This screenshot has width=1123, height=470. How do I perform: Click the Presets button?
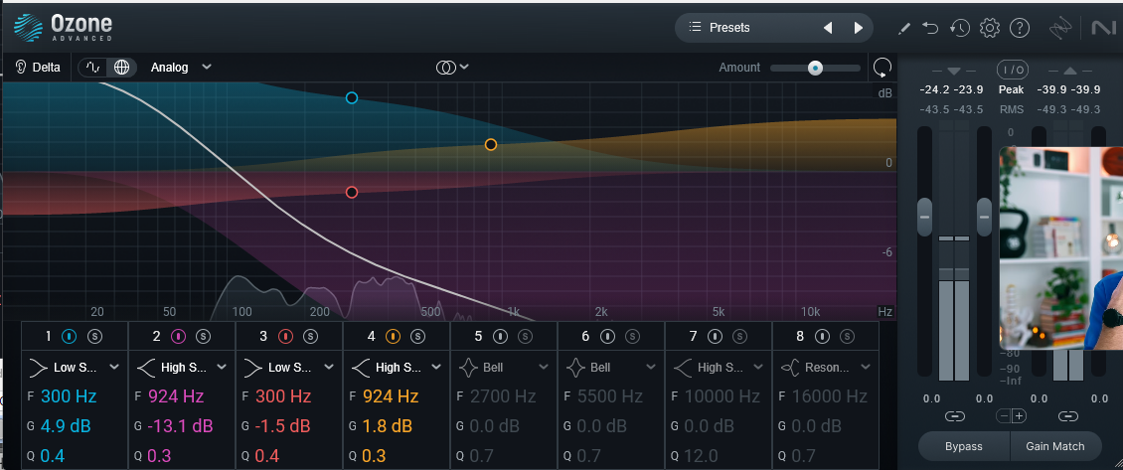(729, 28)
